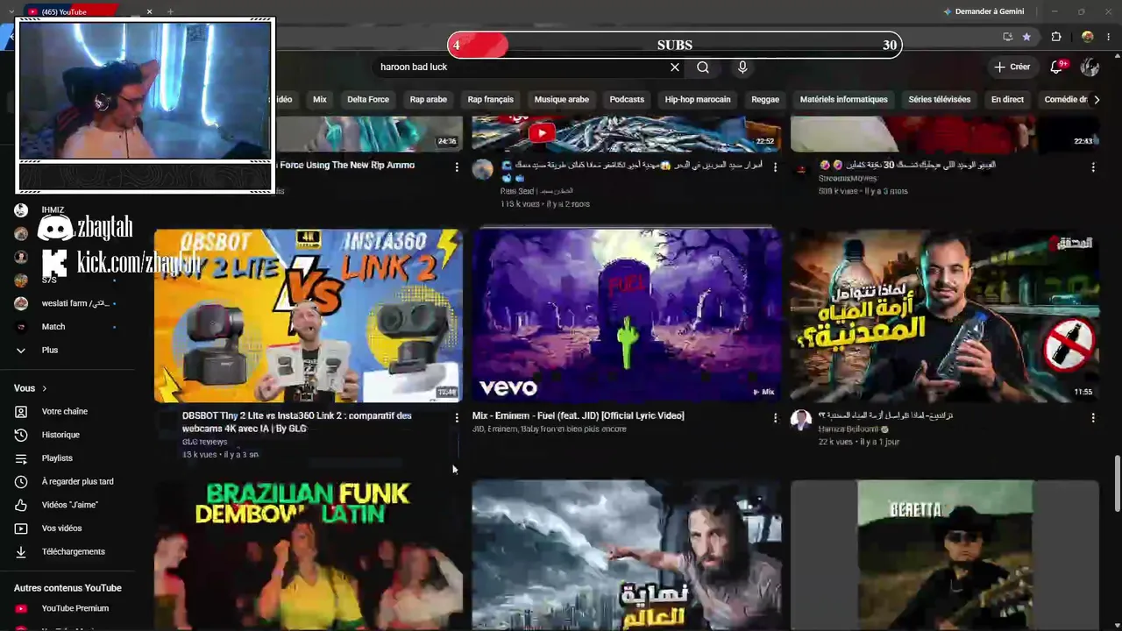1122x631 pixels.
Task: Select the Matériels informatiques chip
Action: tap(844, 100)
